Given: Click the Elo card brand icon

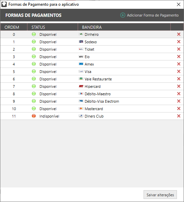Looking at the screenshot, I should click(x=81, y=56).
